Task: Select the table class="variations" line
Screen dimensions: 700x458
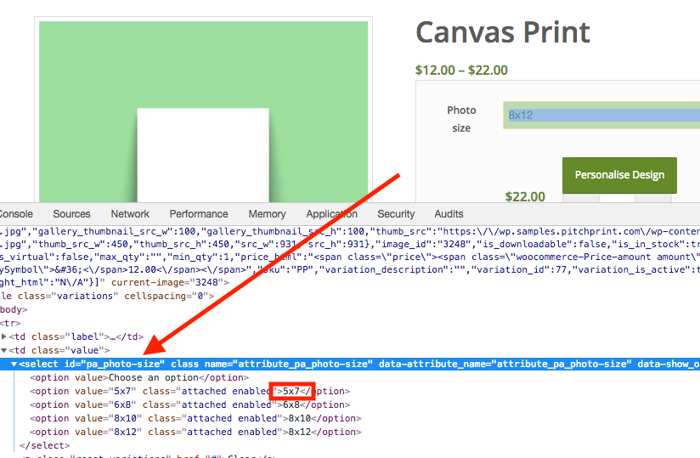Action: pyautogui.click(x=107, y=296)
